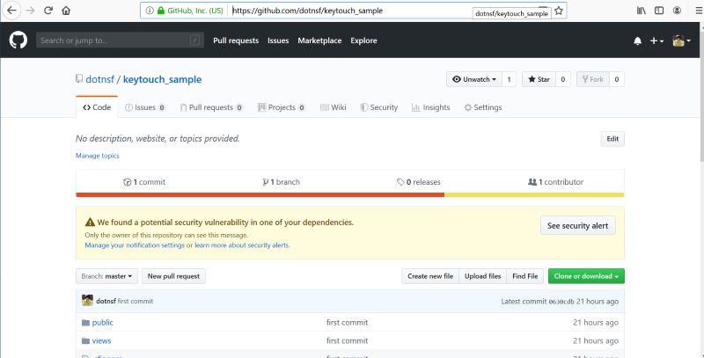Expand the Branch: master selector
Viewport: 704px width, 358px height.
tap(107, 276)
